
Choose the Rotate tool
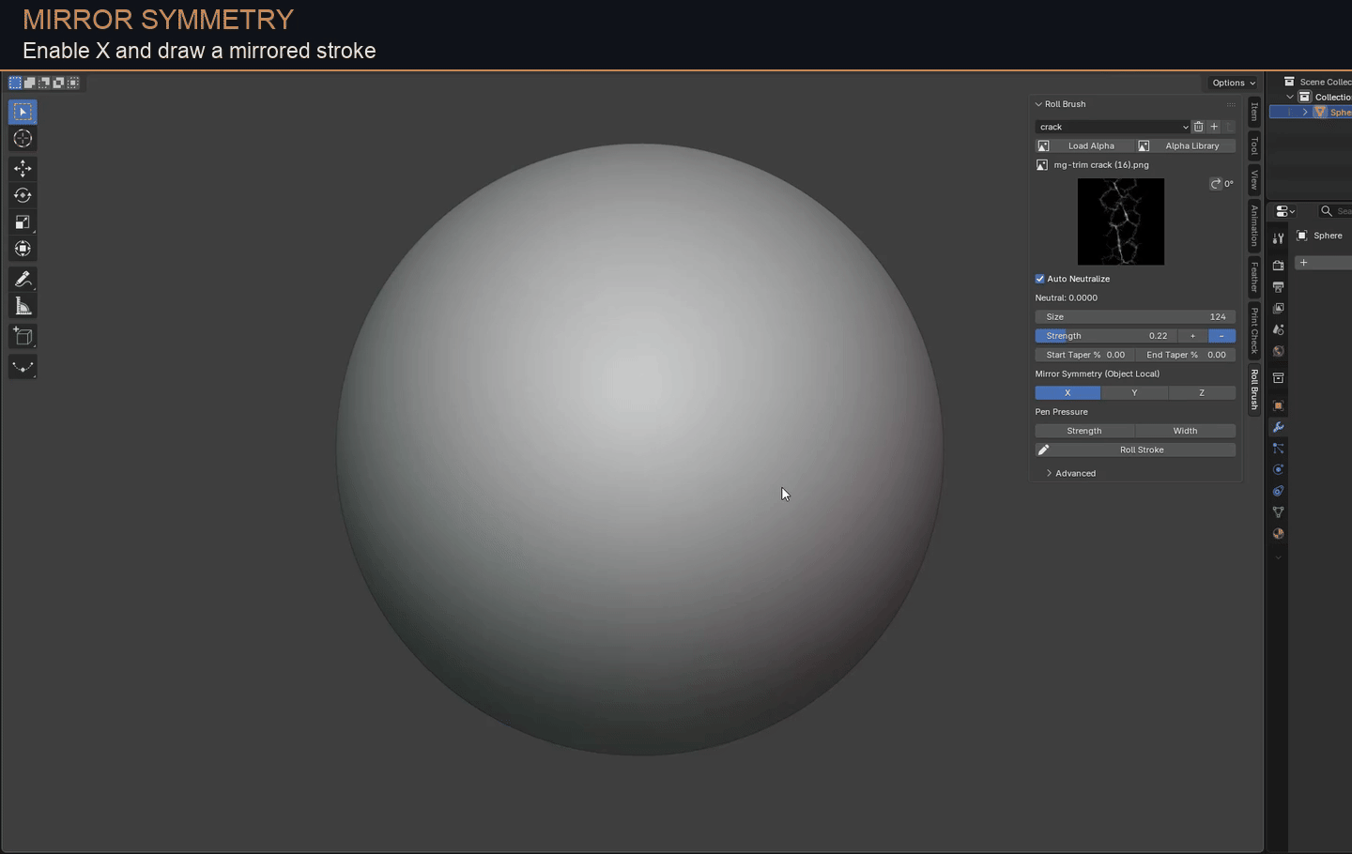point(23,195)
